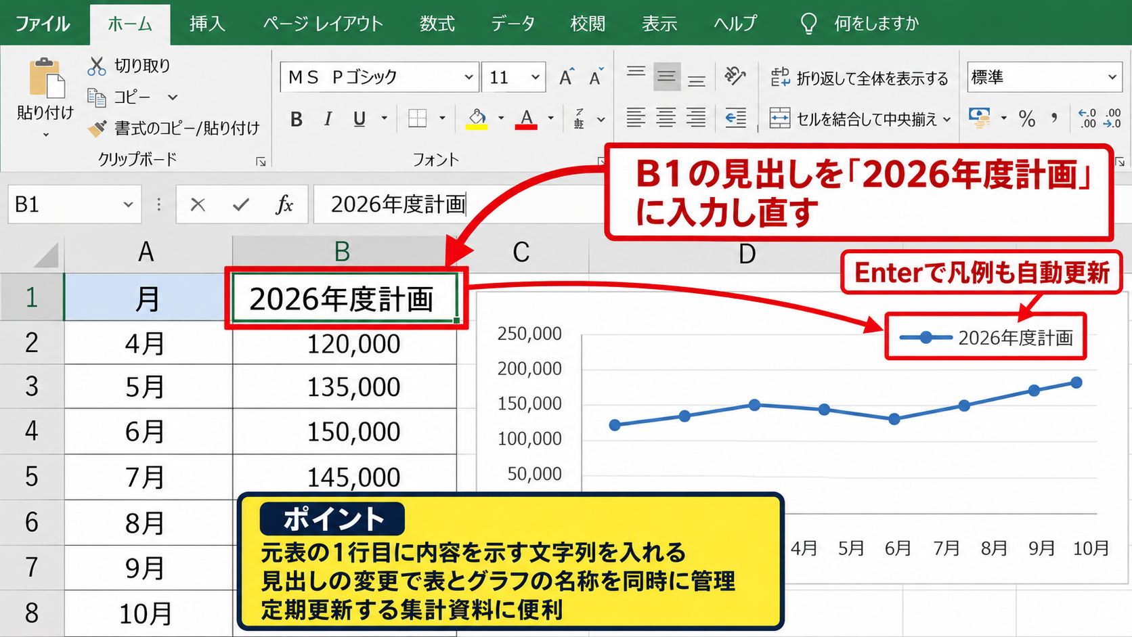The image size is (1132, 637).
Task: Switch to the Review (校閲) tab
Action: [588, 24]
